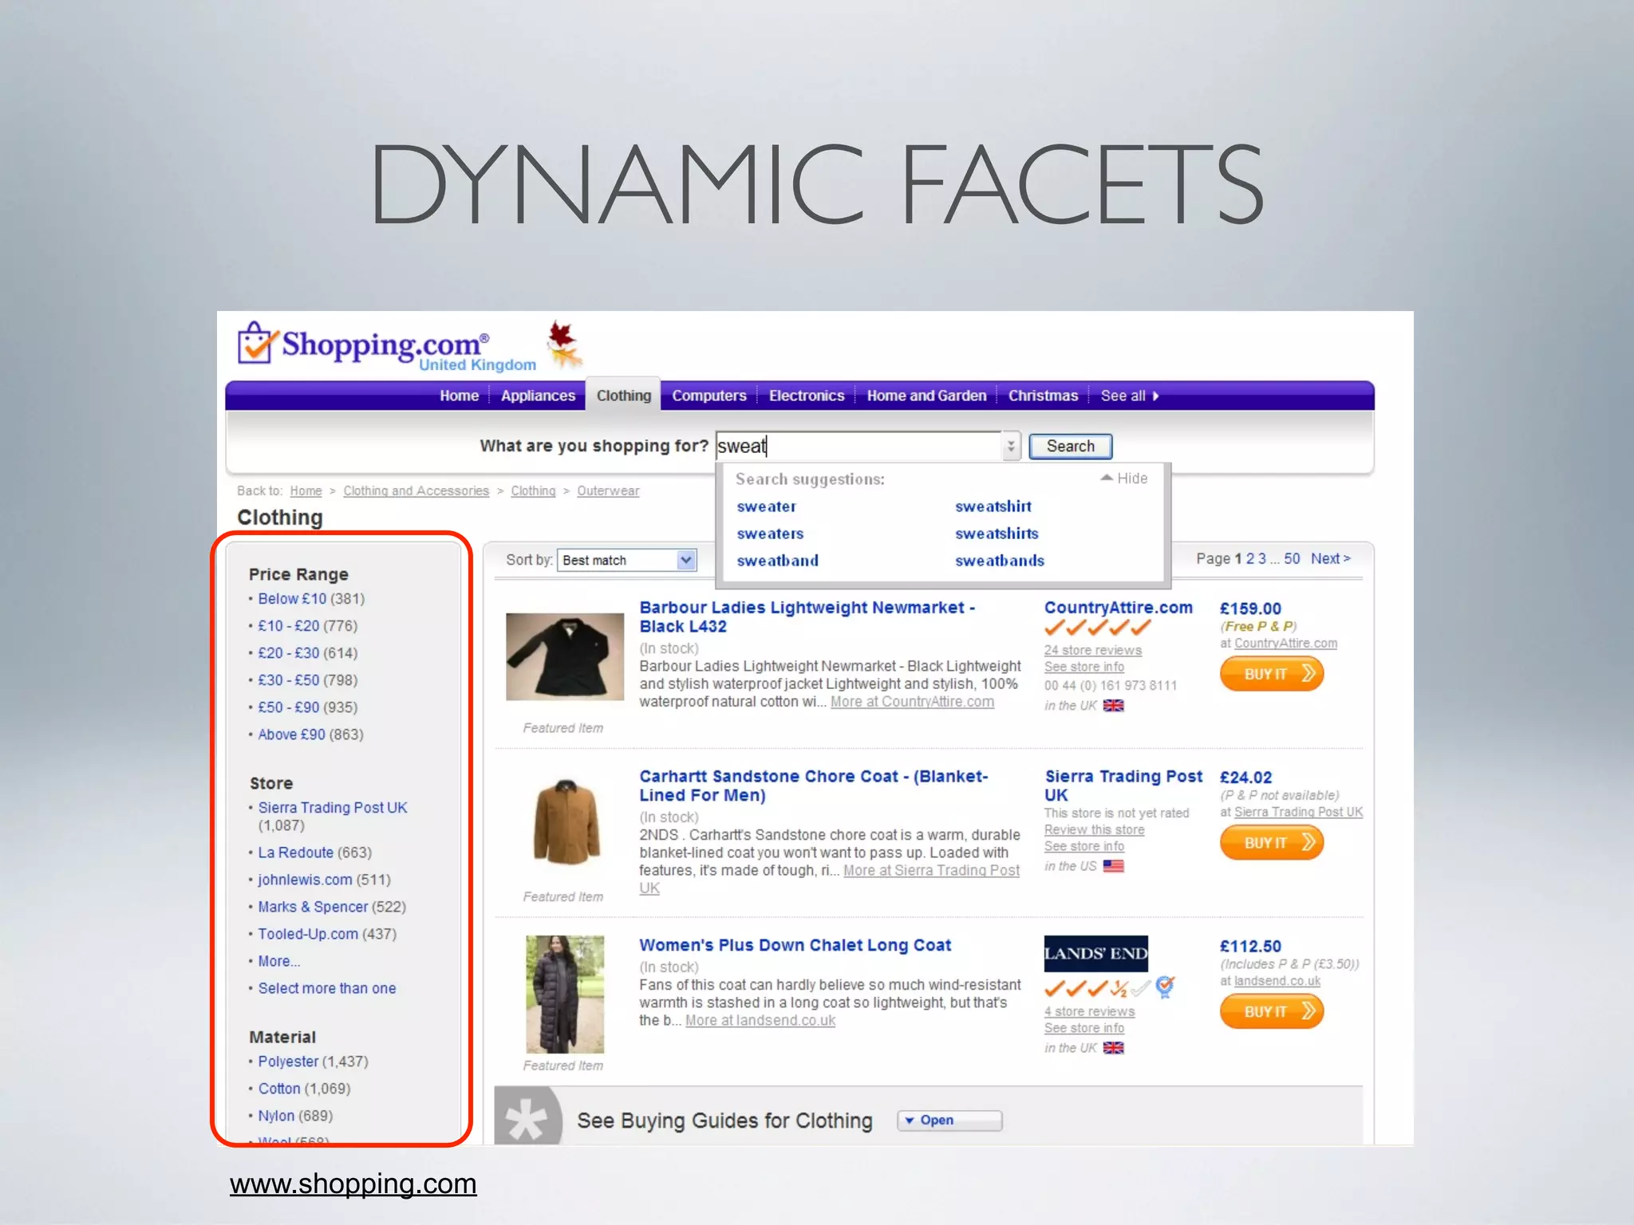Viewport: 1634px width, 1225px height.
Task: Open the Computers navigation tab
Action: (x=708, y=396)
